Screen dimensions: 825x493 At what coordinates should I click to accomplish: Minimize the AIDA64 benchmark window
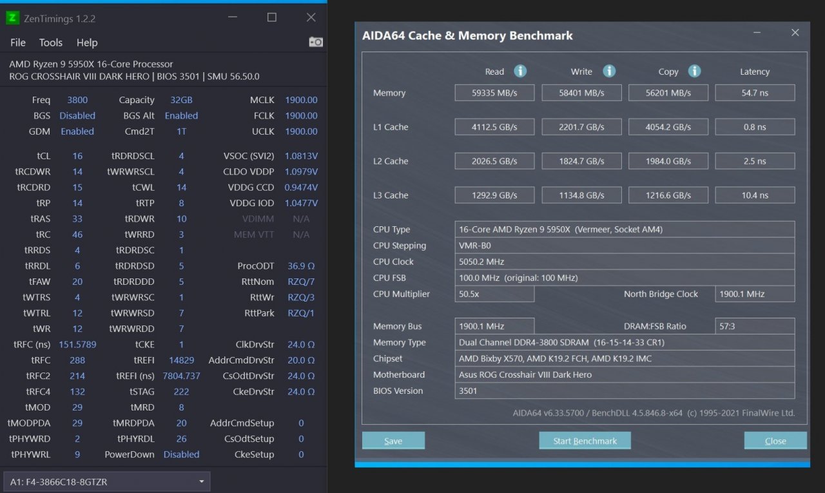[757, 33]
